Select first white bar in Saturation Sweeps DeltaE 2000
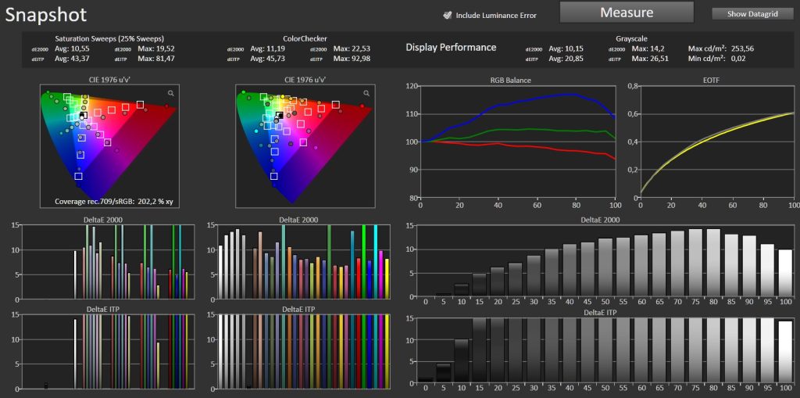This screenshot has width=800, height=398. point(75,274)
